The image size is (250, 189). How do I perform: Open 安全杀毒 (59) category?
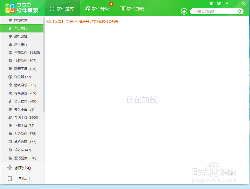(x=22, y=109)
